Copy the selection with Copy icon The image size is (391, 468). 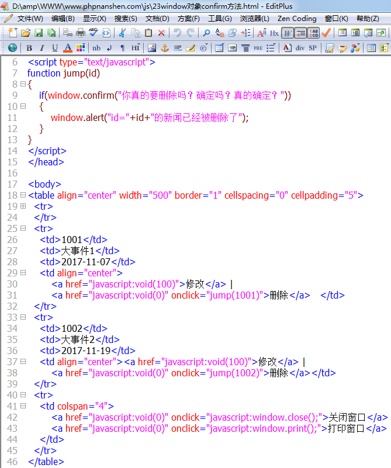coord(136,33)
